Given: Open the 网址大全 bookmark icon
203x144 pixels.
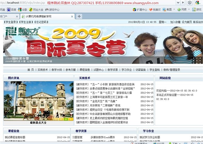Looking at the screenshot, I should coord(31,10).
